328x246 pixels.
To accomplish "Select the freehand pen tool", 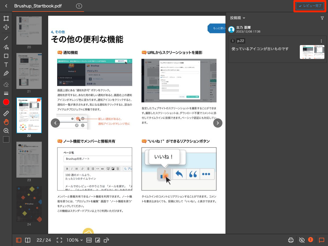I will coord(6,47).
